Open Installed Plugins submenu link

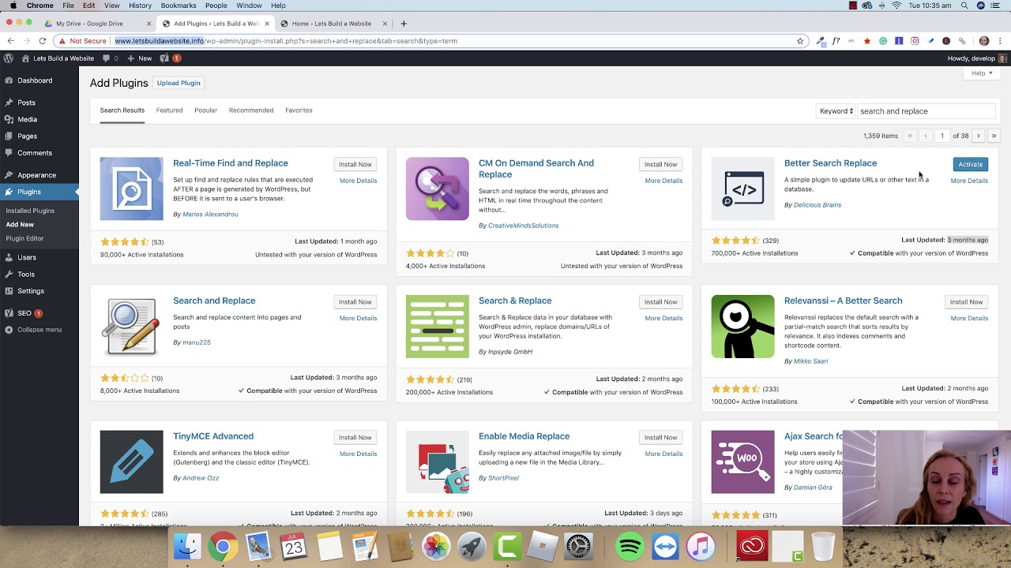point(30,211)
